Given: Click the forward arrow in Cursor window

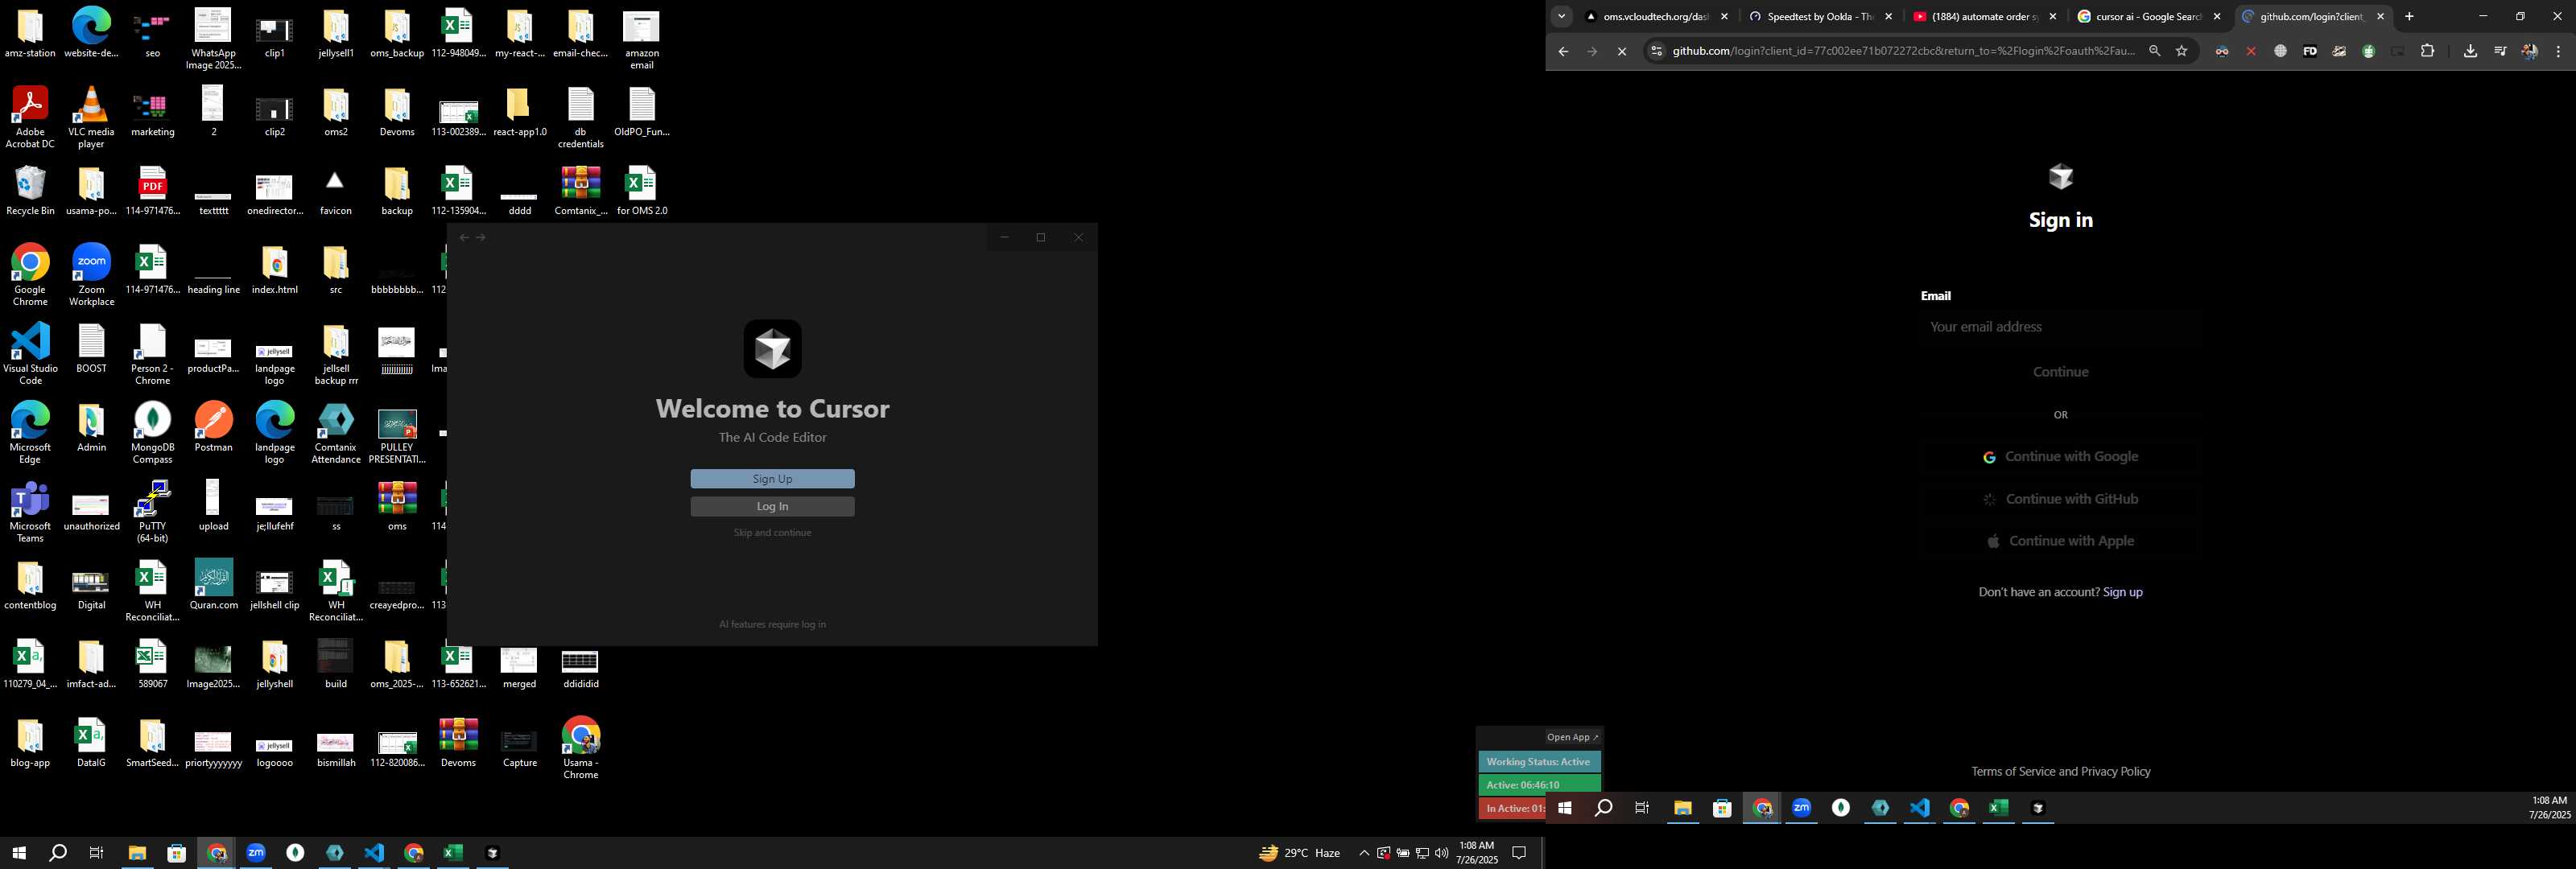Looking at the screenshot, I should pyautogui.click(x=481, y=238).
